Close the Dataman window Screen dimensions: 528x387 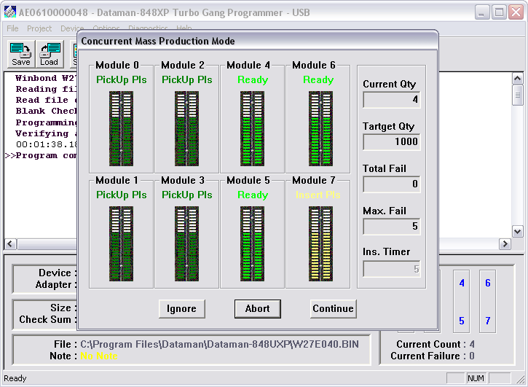click(x=516, y=12)
